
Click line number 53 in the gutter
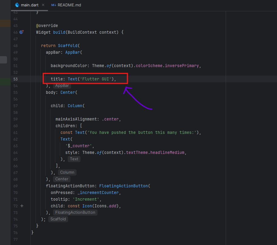pos(15,79)
